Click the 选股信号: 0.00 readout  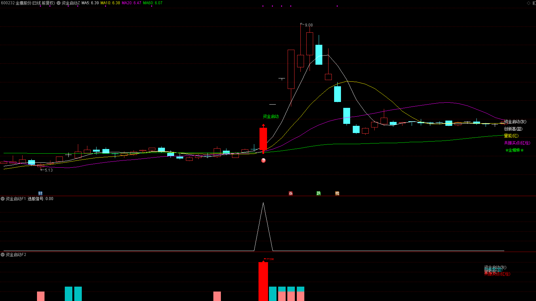coord(41,199)
